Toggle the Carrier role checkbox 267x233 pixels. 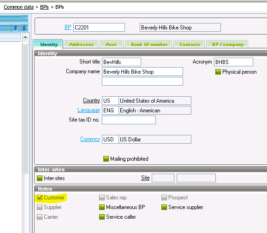[x=40, y=217]
